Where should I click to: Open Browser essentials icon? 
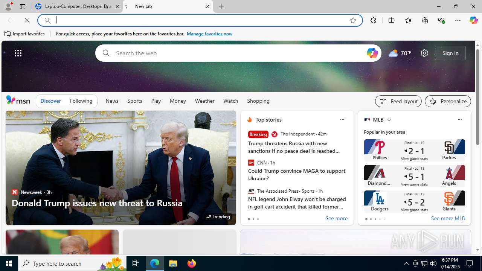441,20
